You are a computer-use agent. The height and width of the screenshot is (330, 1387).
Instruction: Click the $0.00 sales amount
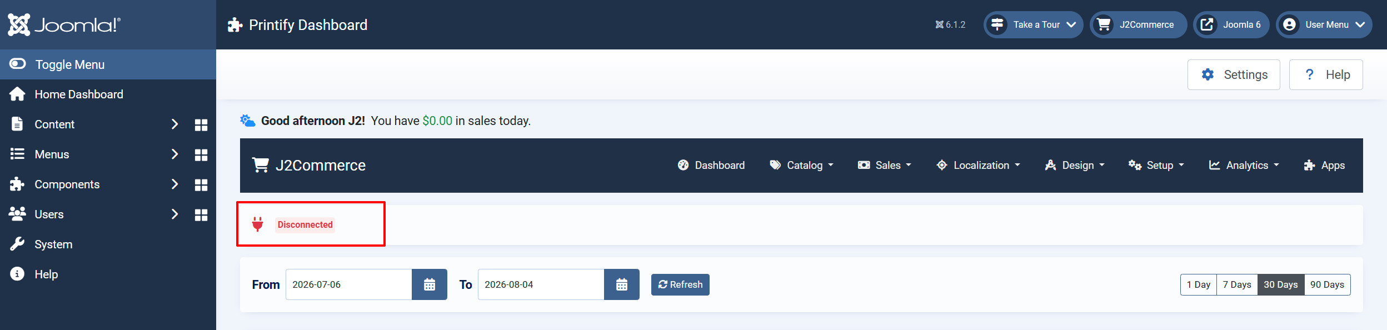click(437, 121)
